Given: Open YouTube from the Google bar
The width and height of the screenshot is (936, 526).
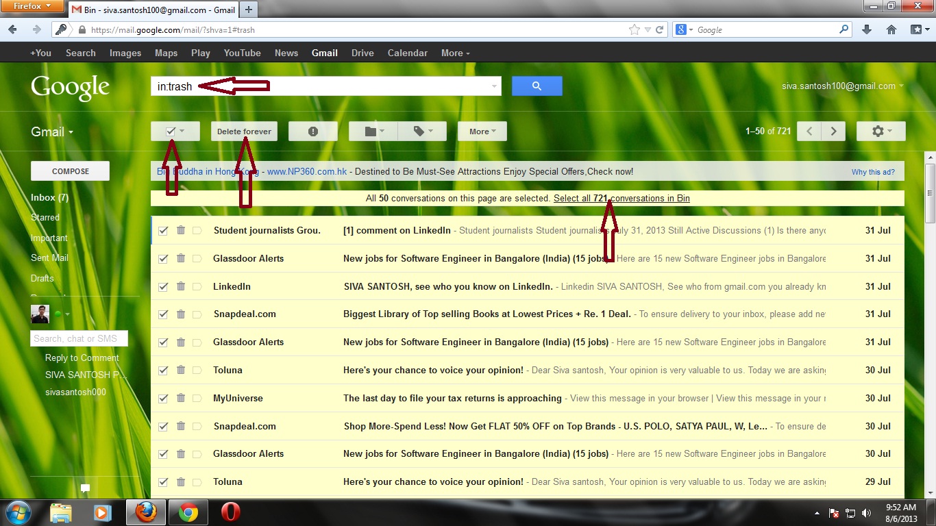Looking at the screenshot, I should click(x=242, y=53).
